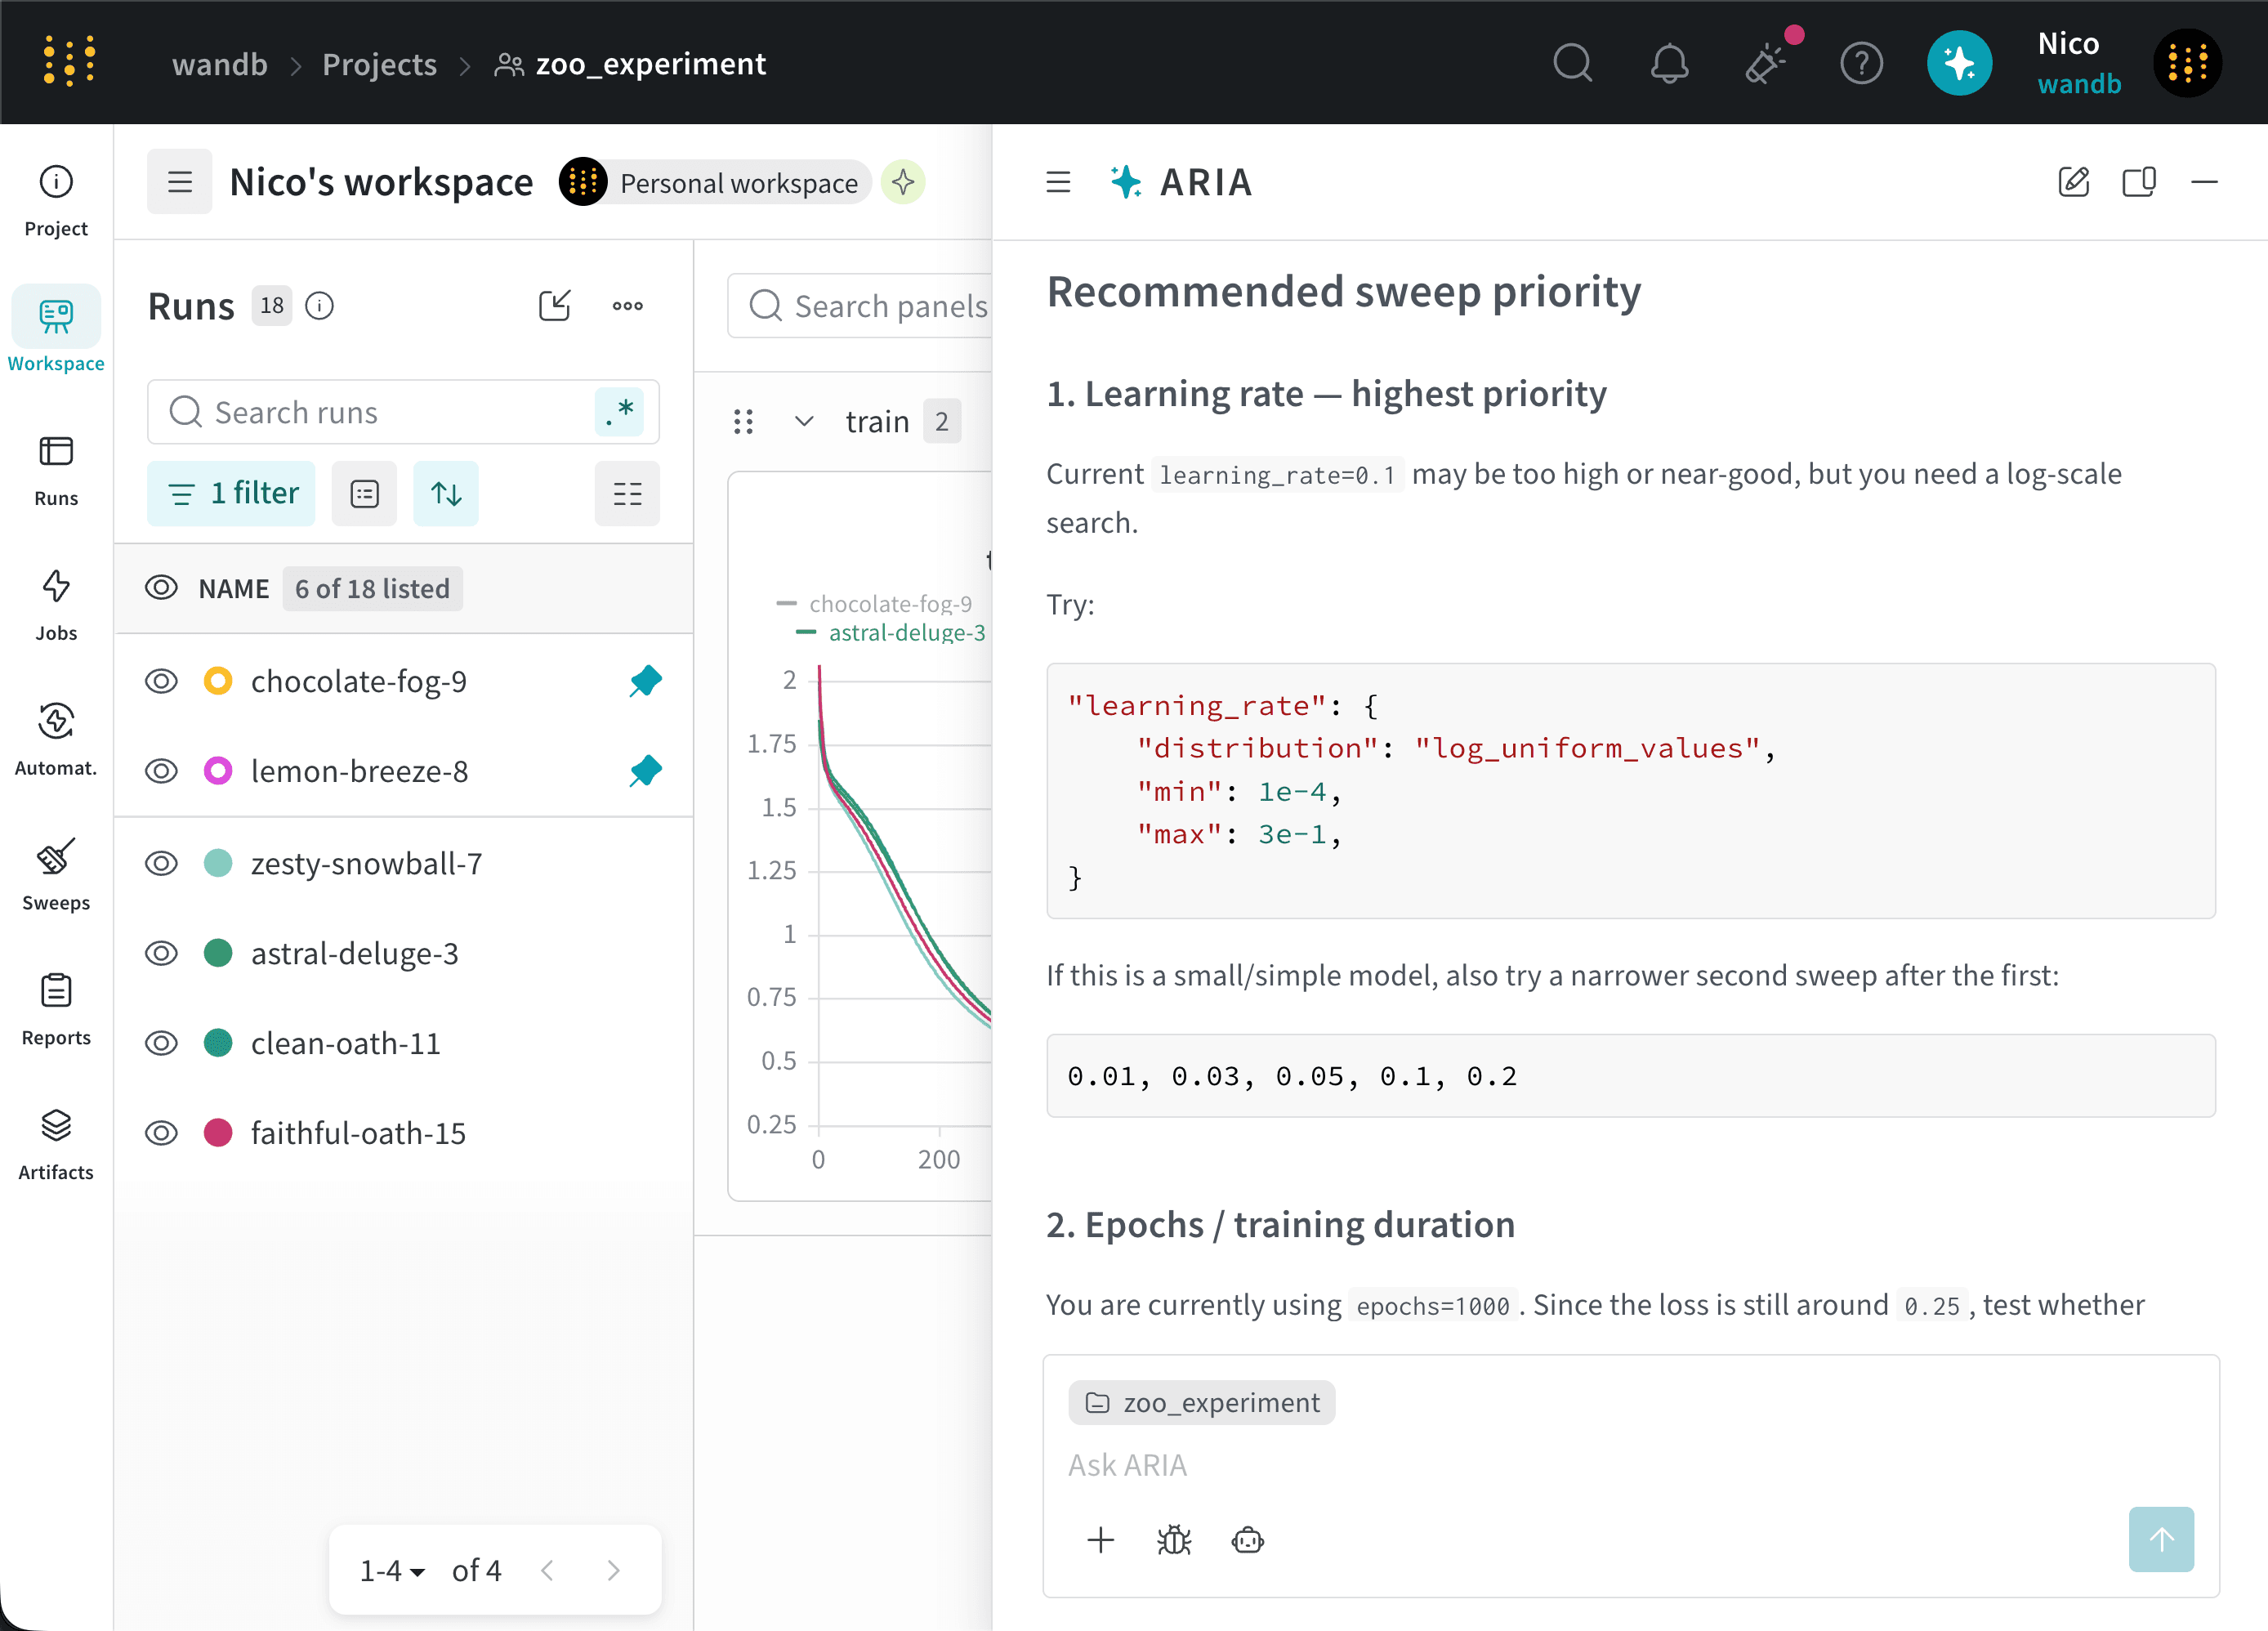Click the sparkle icon beside Personal workspace

pyautogui.click(x=903, y=183)
